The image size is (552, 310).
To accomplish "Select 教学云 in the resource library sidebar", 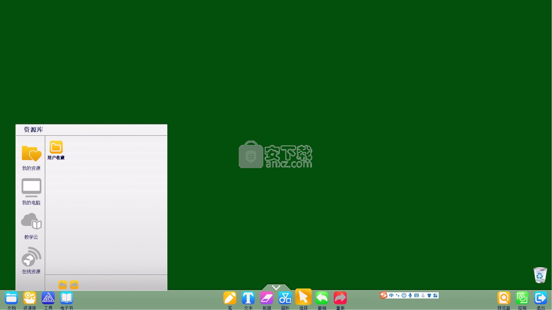I will click(x=31, y=226).
